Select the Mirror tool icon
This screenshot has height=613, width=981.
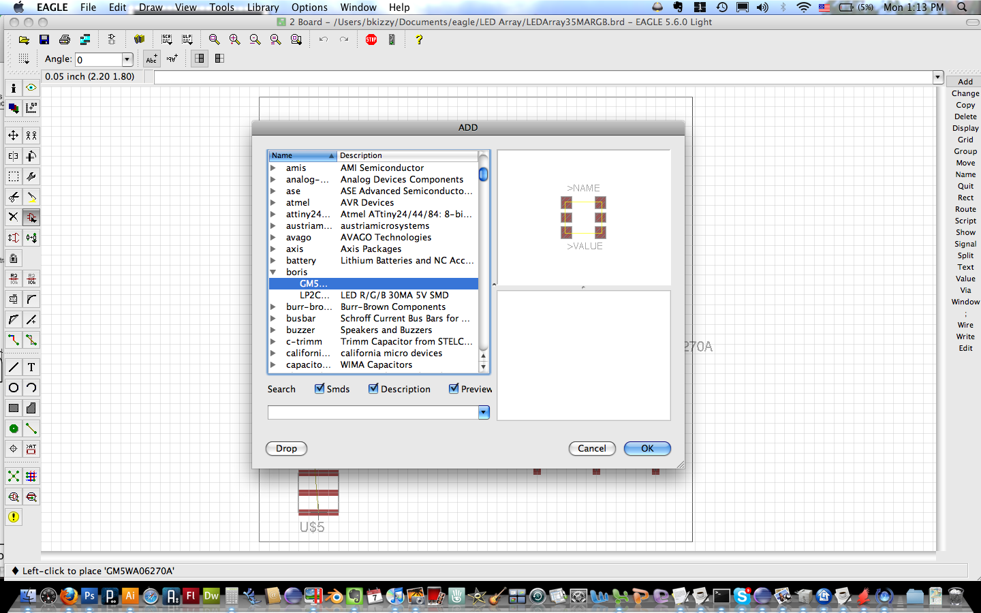14,156
